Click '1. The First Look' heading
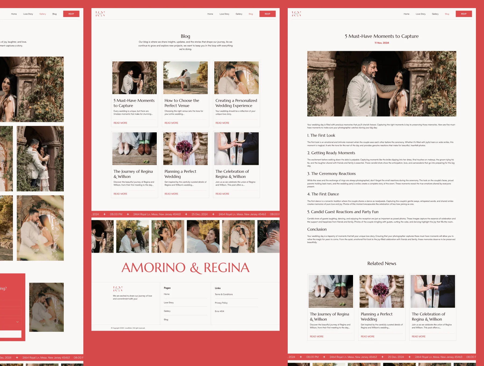This screenshot has width=484, height=366. click(x=321, y=135)
